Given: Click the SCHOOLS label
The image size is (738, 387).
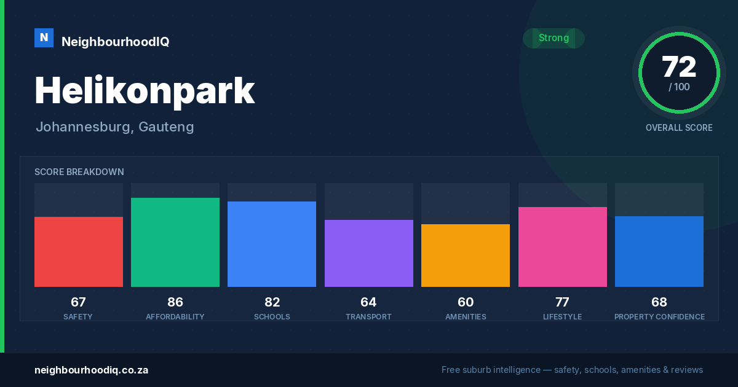Looking at the screenshot, I should tap(272, 317).
